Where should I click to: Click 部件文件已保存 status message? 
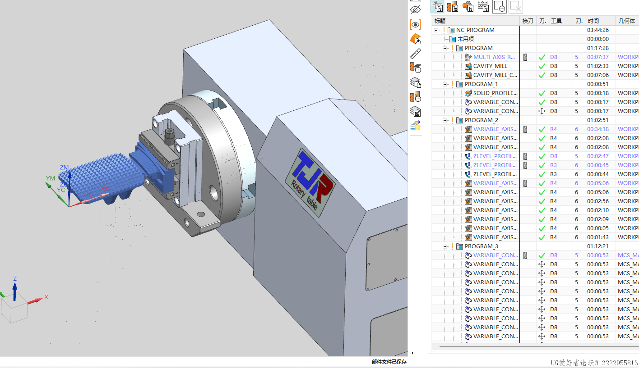click(x=389, y=362)
